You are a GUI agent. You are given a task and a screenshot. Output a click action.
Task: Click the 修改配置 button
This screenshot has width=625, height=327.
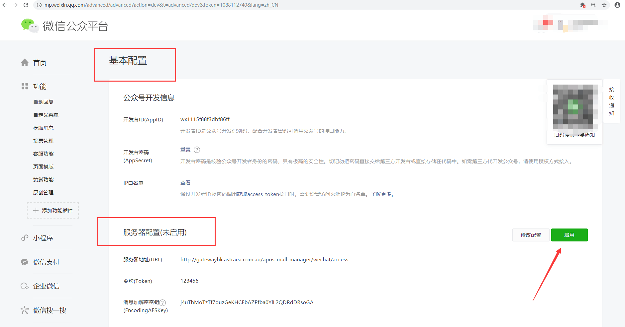[x=531, y=235]
